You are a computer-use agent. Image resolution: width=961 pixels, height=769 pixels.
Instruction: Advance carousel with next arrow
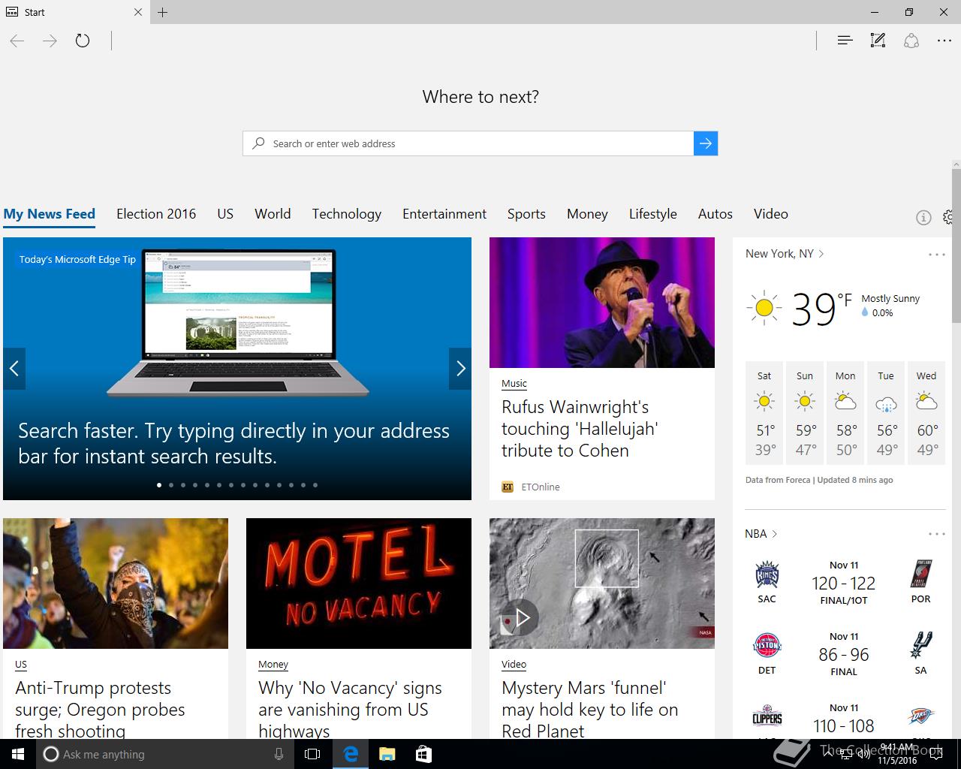point(460,368)
